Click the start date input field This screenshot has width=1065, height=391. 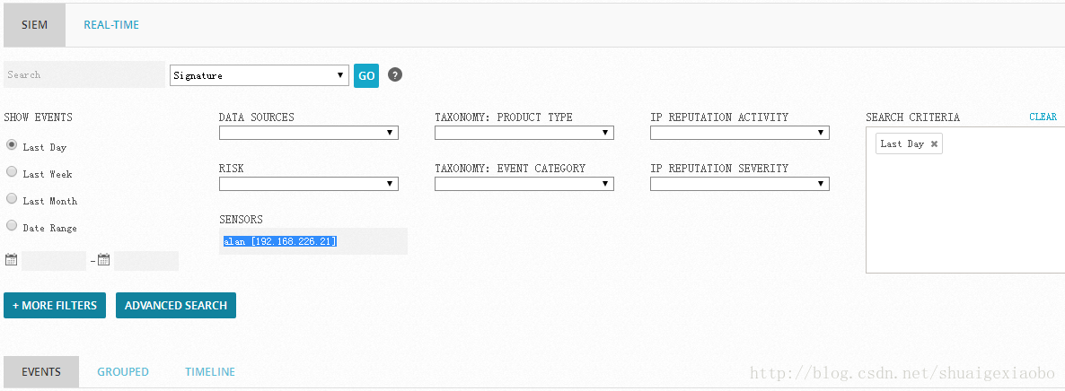click(x=54, y=261)
